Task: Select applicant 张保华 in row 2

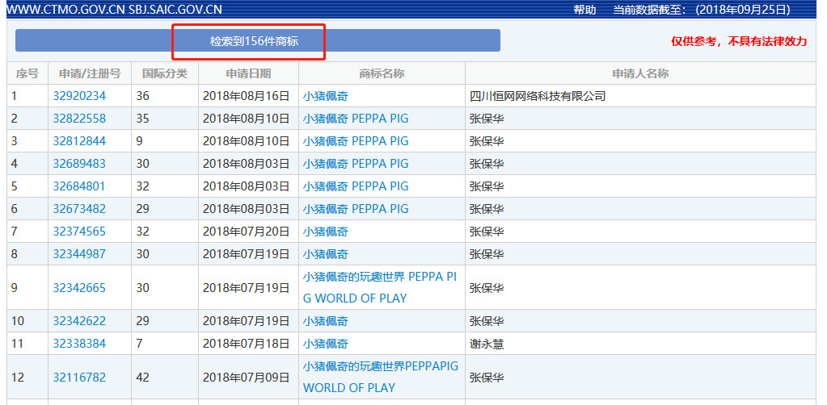Action: (487, 119)
